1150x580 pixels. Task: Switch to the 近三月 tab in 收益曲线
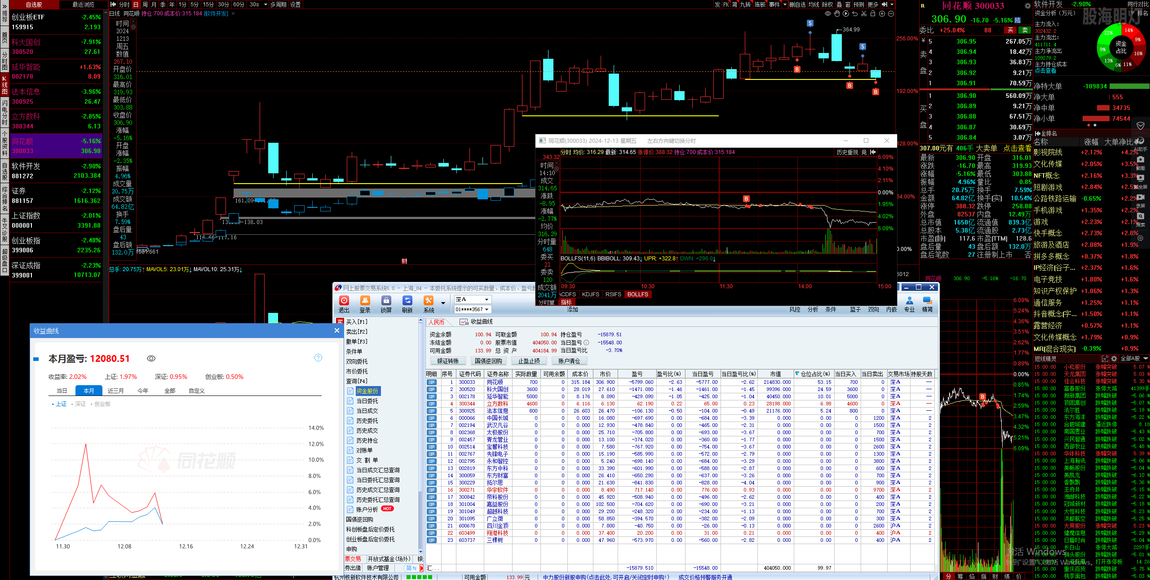point(116,391)
